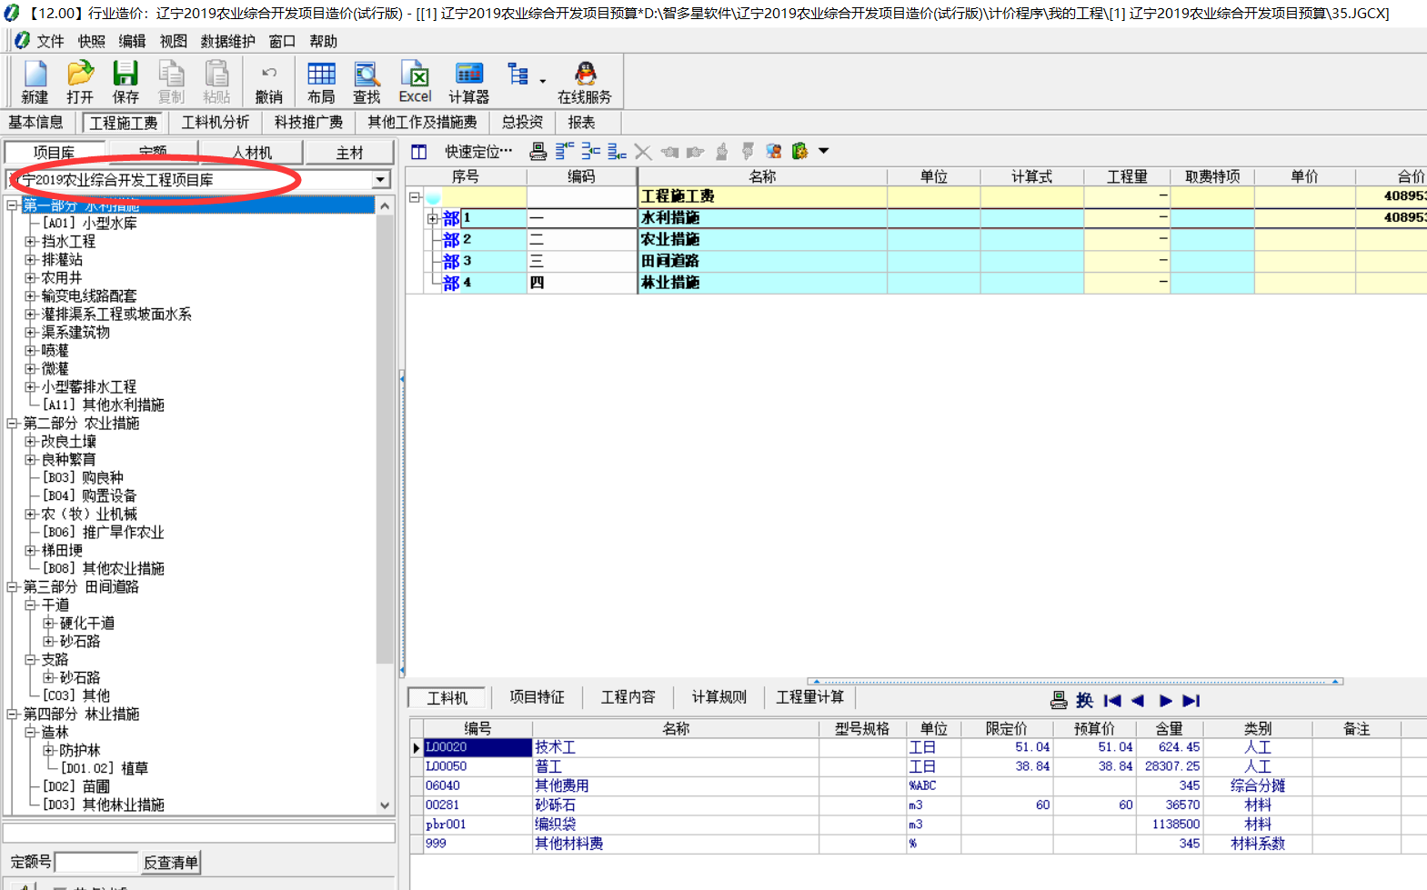Click the 复制 copy icon
1427x890 pixels.
click(171, 82)
